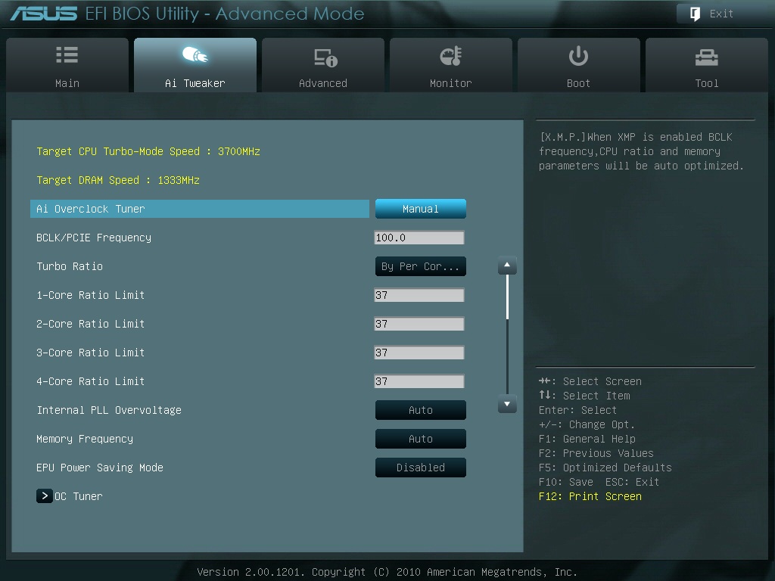Image resolution: width=775 pixels, height=581 pixels.
Task: Select the 4-Core Ratio Limit field
Action: [x=419, y=381]
